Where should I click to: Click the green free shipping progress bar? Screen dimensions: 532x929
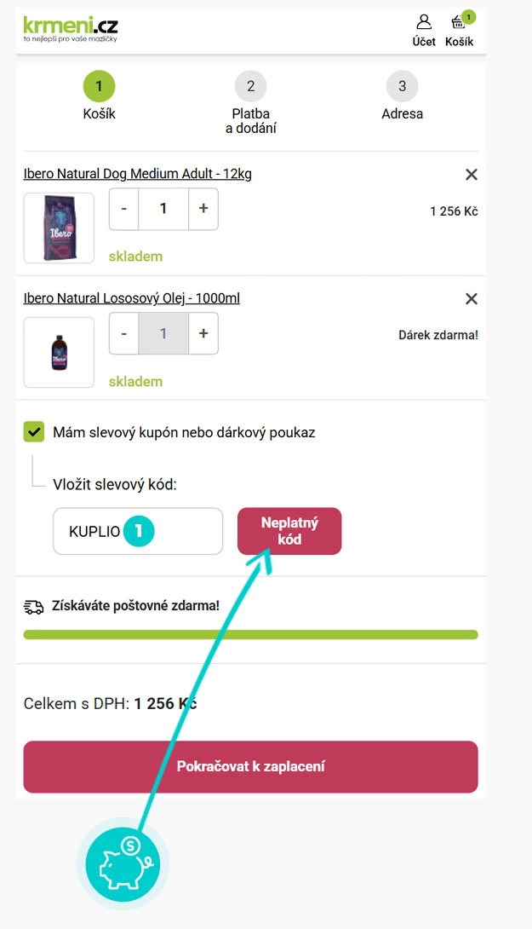250,635
